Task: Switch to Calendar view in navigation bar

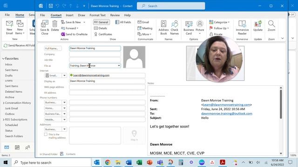Action: tap(17, 147)
